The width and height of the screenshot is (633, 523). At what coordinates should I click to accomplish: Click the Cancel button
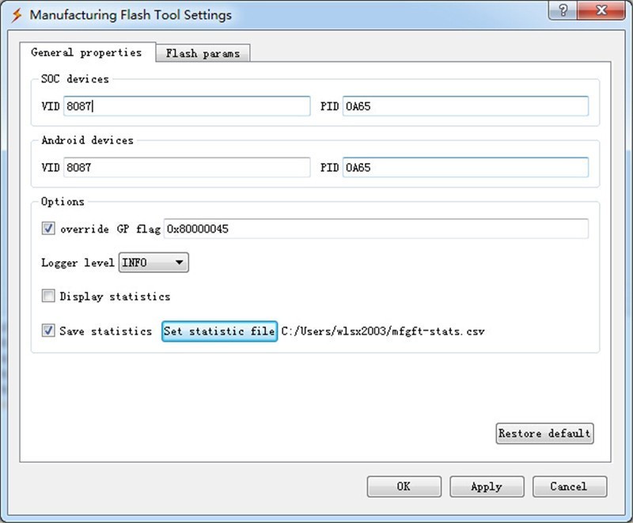570,487
